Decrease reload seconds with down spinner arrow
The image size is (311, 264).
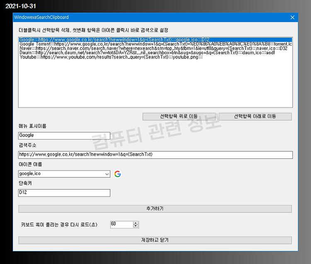(x=136, y=226)
